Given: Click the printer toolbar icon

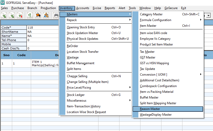Looking at the screenshot, I should click(56, 16).
